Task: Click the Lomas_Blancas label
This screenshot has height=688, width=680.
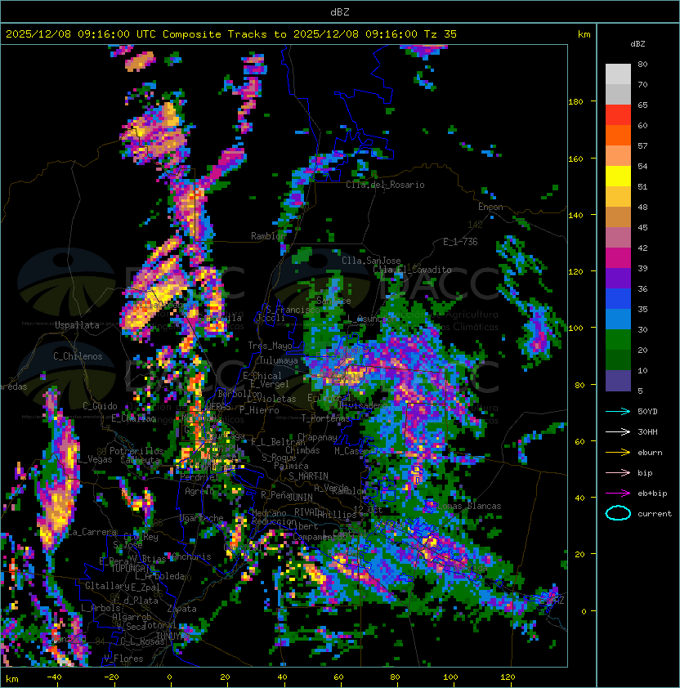Action: click(469, 506)
